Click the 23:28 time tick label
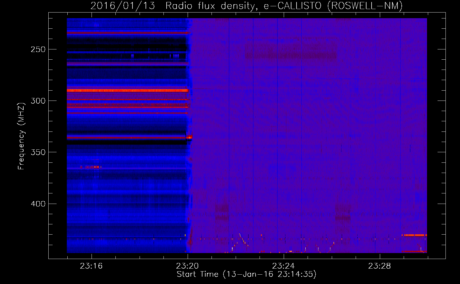 coord(380,266)
